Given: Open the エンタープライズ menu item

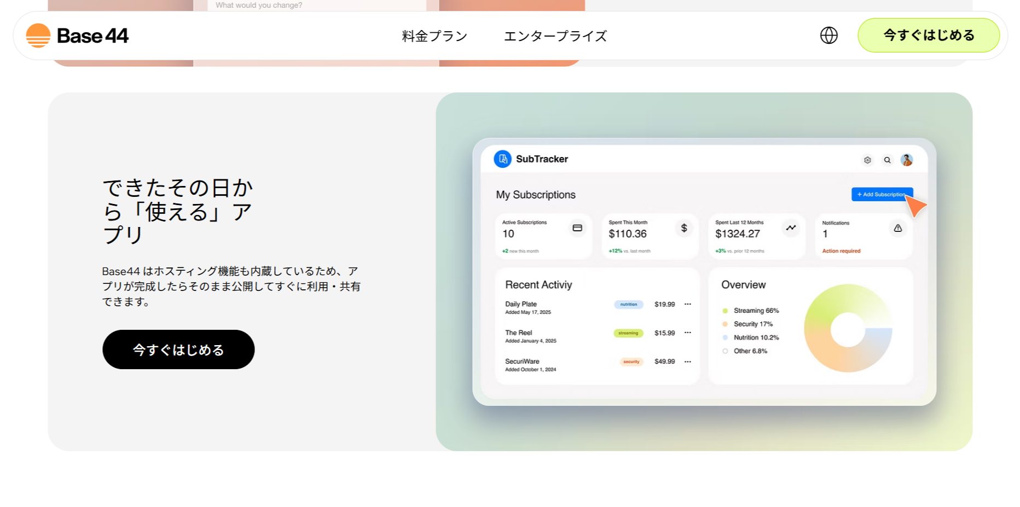Looking at the screenshot, I should 556,36.
